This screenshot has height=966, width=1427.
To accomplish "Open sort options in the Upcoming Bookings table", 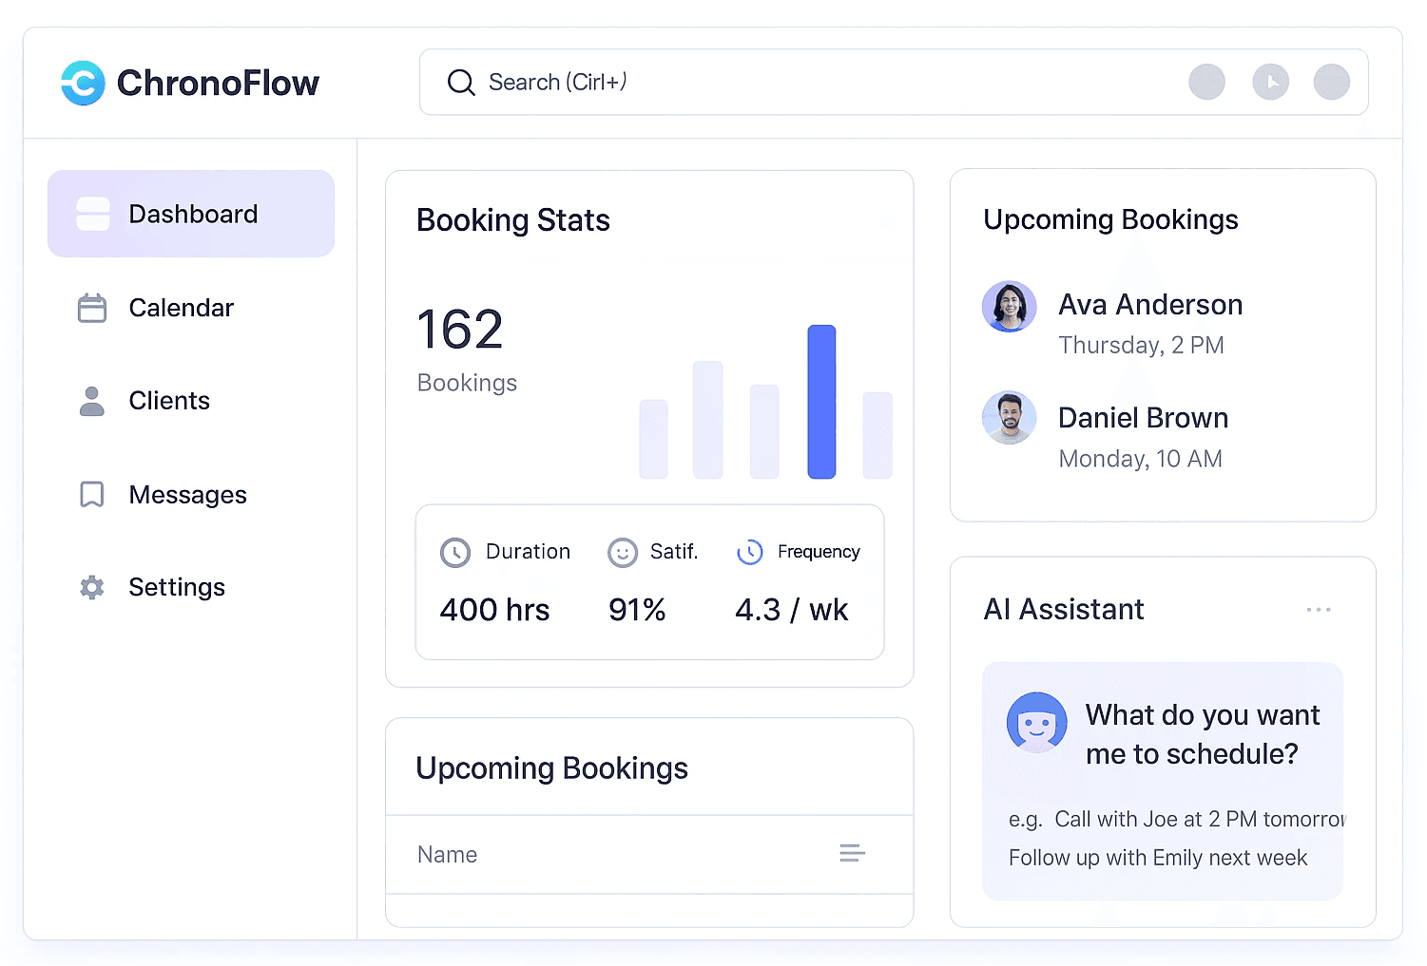I will pyautogui.click(x=852, y=854).
